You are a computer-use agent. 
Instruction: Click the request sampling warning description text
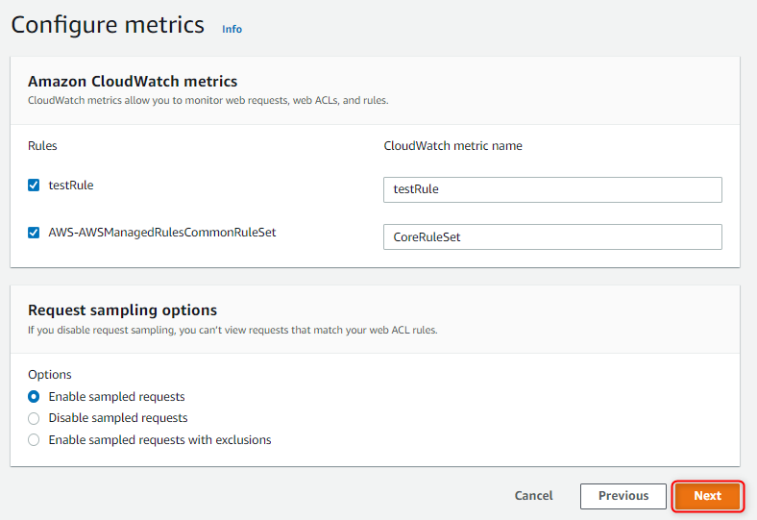(233, 330)
